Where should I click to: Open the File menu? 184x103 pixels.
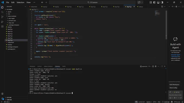tap(8, 2)
